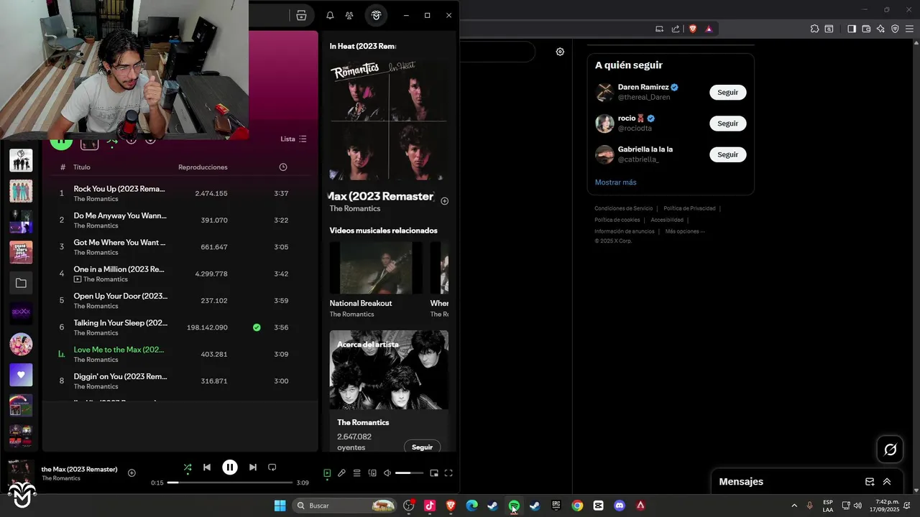Show hidden icons in system tray

coord(794,506)
